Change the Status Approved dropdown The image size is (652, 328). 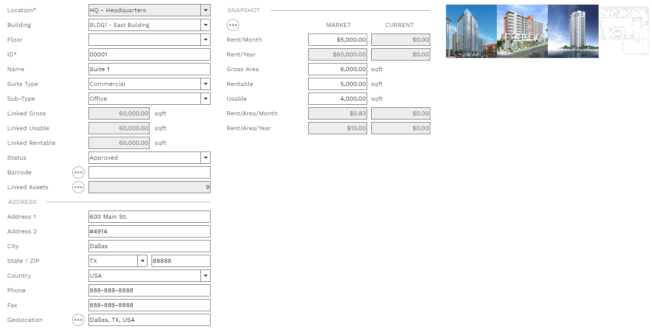(205, 158)
